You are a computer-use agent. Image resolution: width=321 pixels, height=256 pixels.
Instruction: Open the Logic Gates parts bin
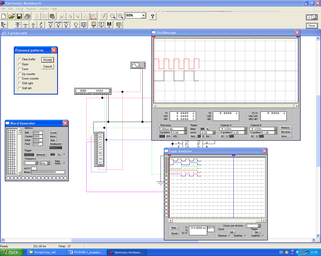coord(76,24)
